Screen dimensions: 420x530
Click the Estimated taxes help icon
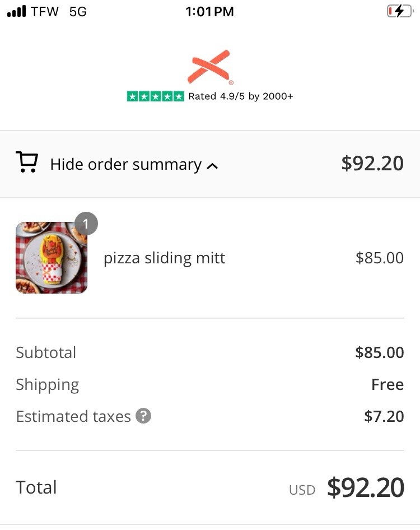pyautogui.click(x=143, y=416)
